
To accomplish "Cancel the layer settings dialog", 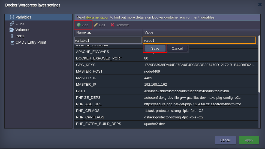I will [x=225, y=140].
